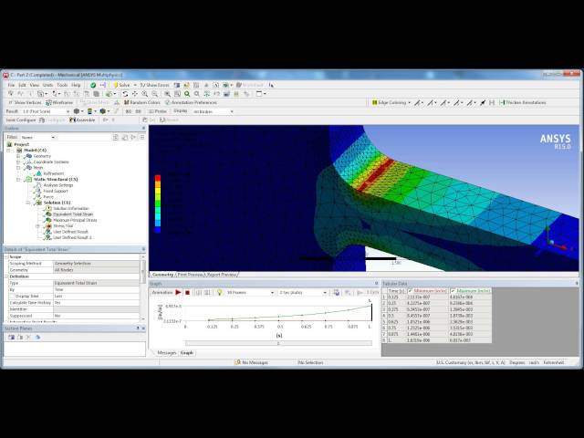Click the new section plane icon
584x438 pixels.
[11, 338]
